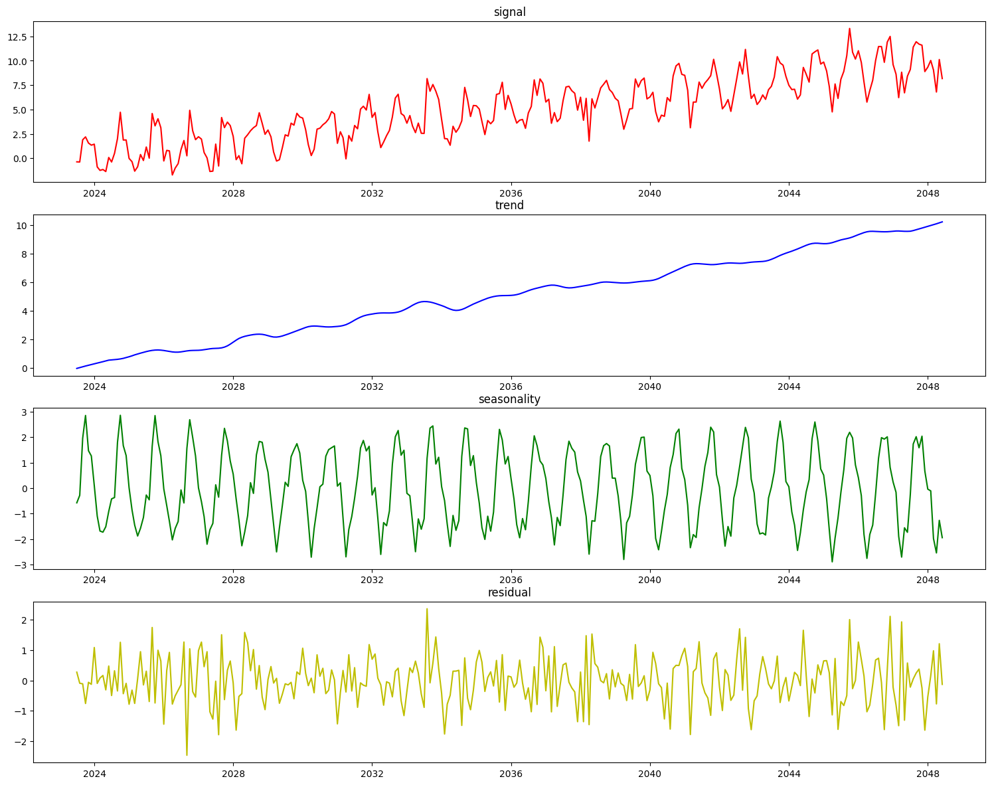The width and height of the screenshot is (992, 785).
Task: Click the 2028 x-axis label under trend plot
Action: click(x=233, y=386)
